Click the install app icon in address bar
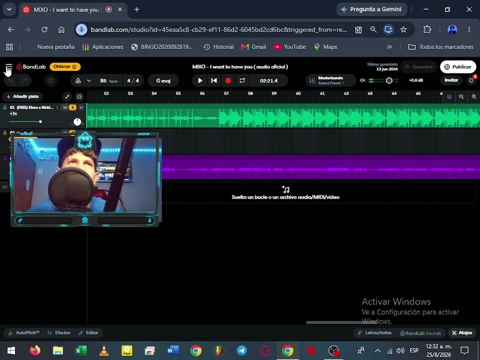 (388, 29)
